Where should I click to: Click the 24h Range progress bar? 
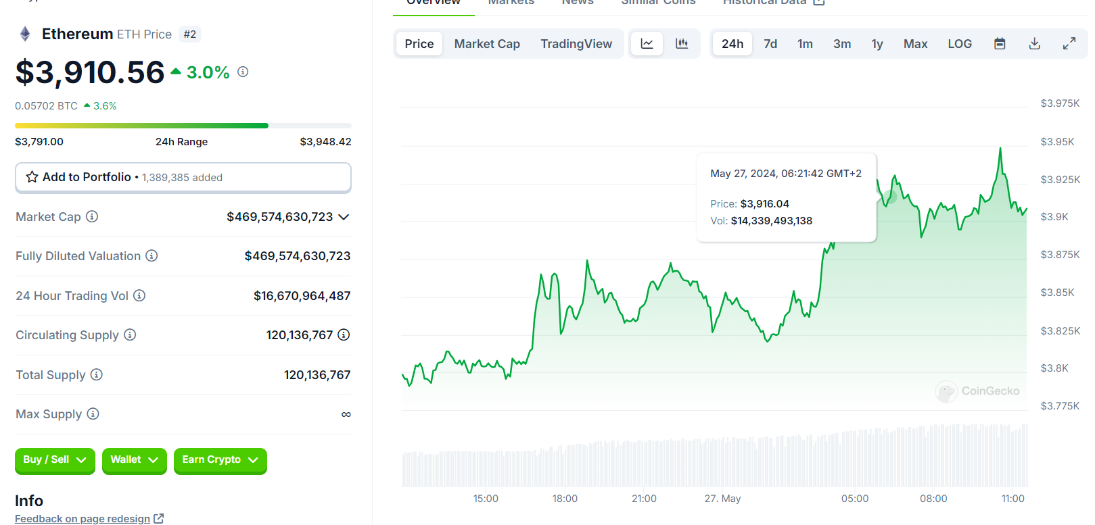coord(183,126)
